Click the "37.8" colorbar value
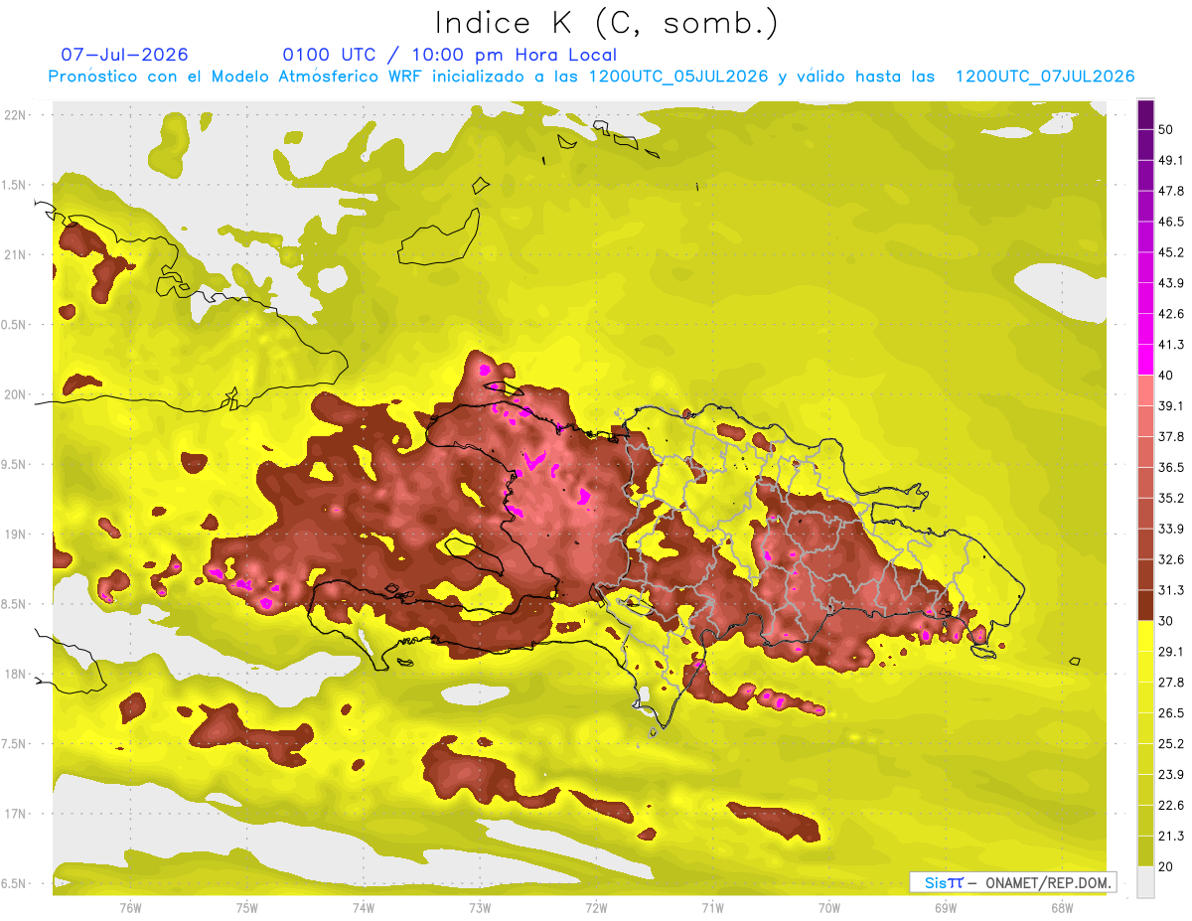Screen dimensions: 1192x921 (1170, 437)
